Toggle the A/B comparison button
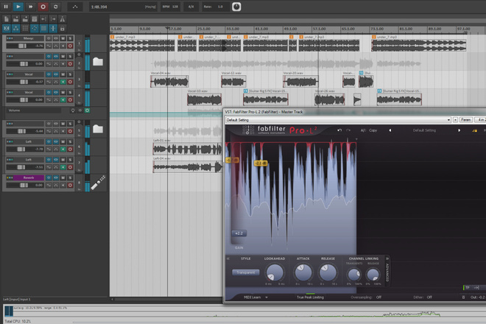 tap(363, 130)
